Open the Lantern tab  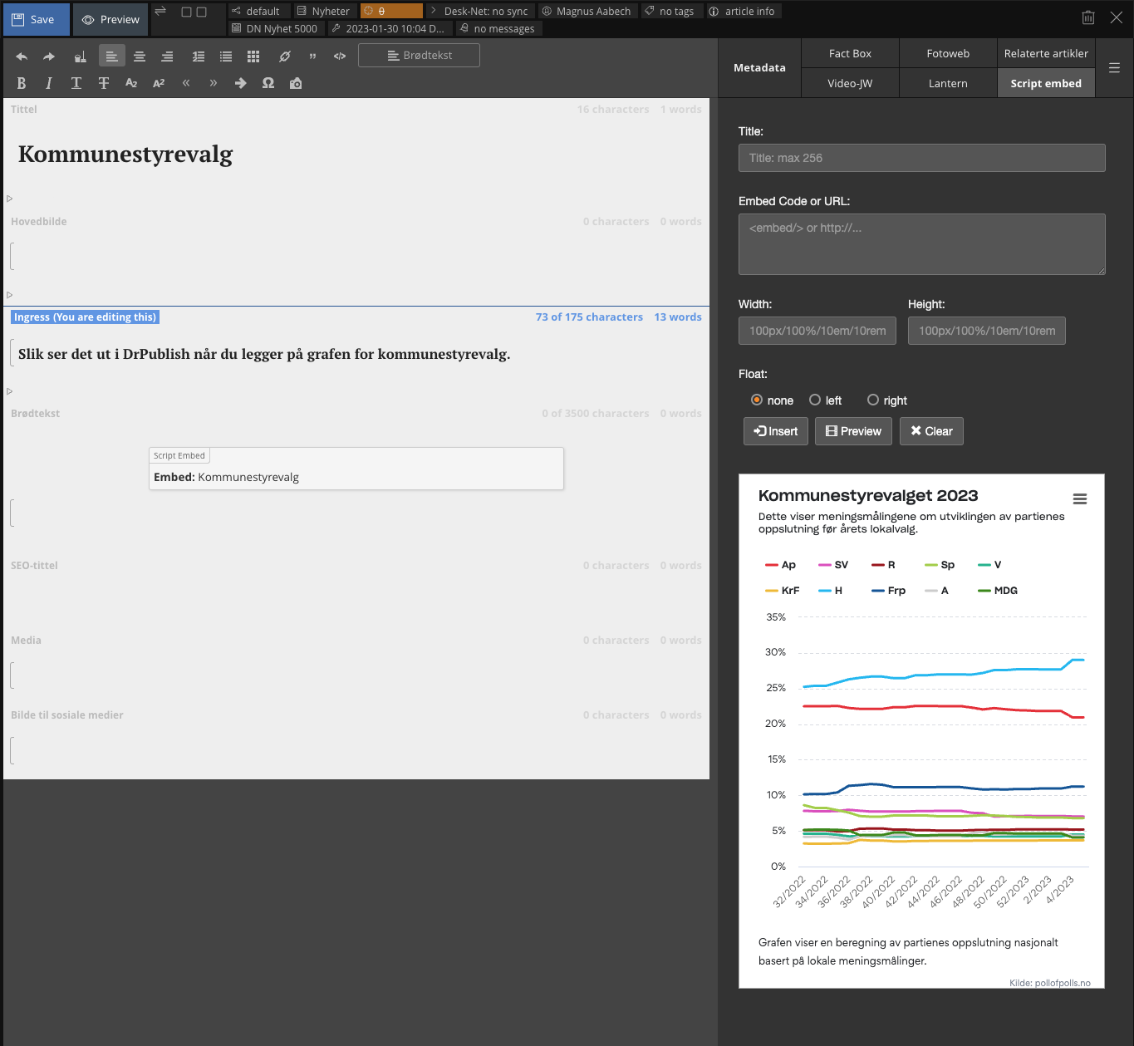coord(948,83)
